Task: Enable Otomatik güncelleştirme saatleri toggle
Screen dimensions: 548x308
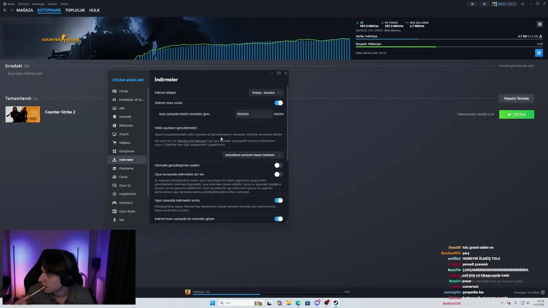Action: coord(279,165)
